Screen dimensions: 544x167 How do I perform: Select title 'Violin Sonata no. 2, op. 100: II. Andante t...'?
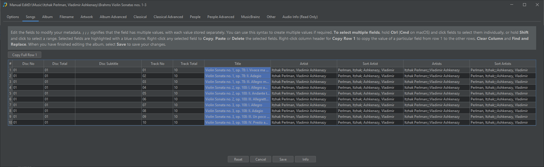(238, 93)
